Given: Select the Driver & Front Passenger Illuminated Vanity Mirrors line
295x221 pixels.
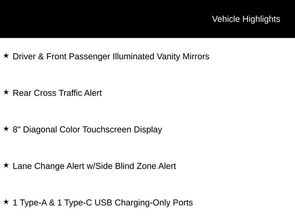Looking at the screenshot, I should pyautogui.click(x=111, y=57).
